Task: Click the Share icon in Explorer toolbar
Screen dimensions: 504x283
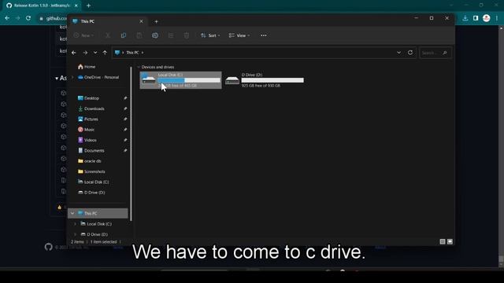Action: point(171,35)
